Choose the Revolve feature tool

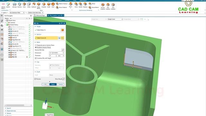click(20, 5)
